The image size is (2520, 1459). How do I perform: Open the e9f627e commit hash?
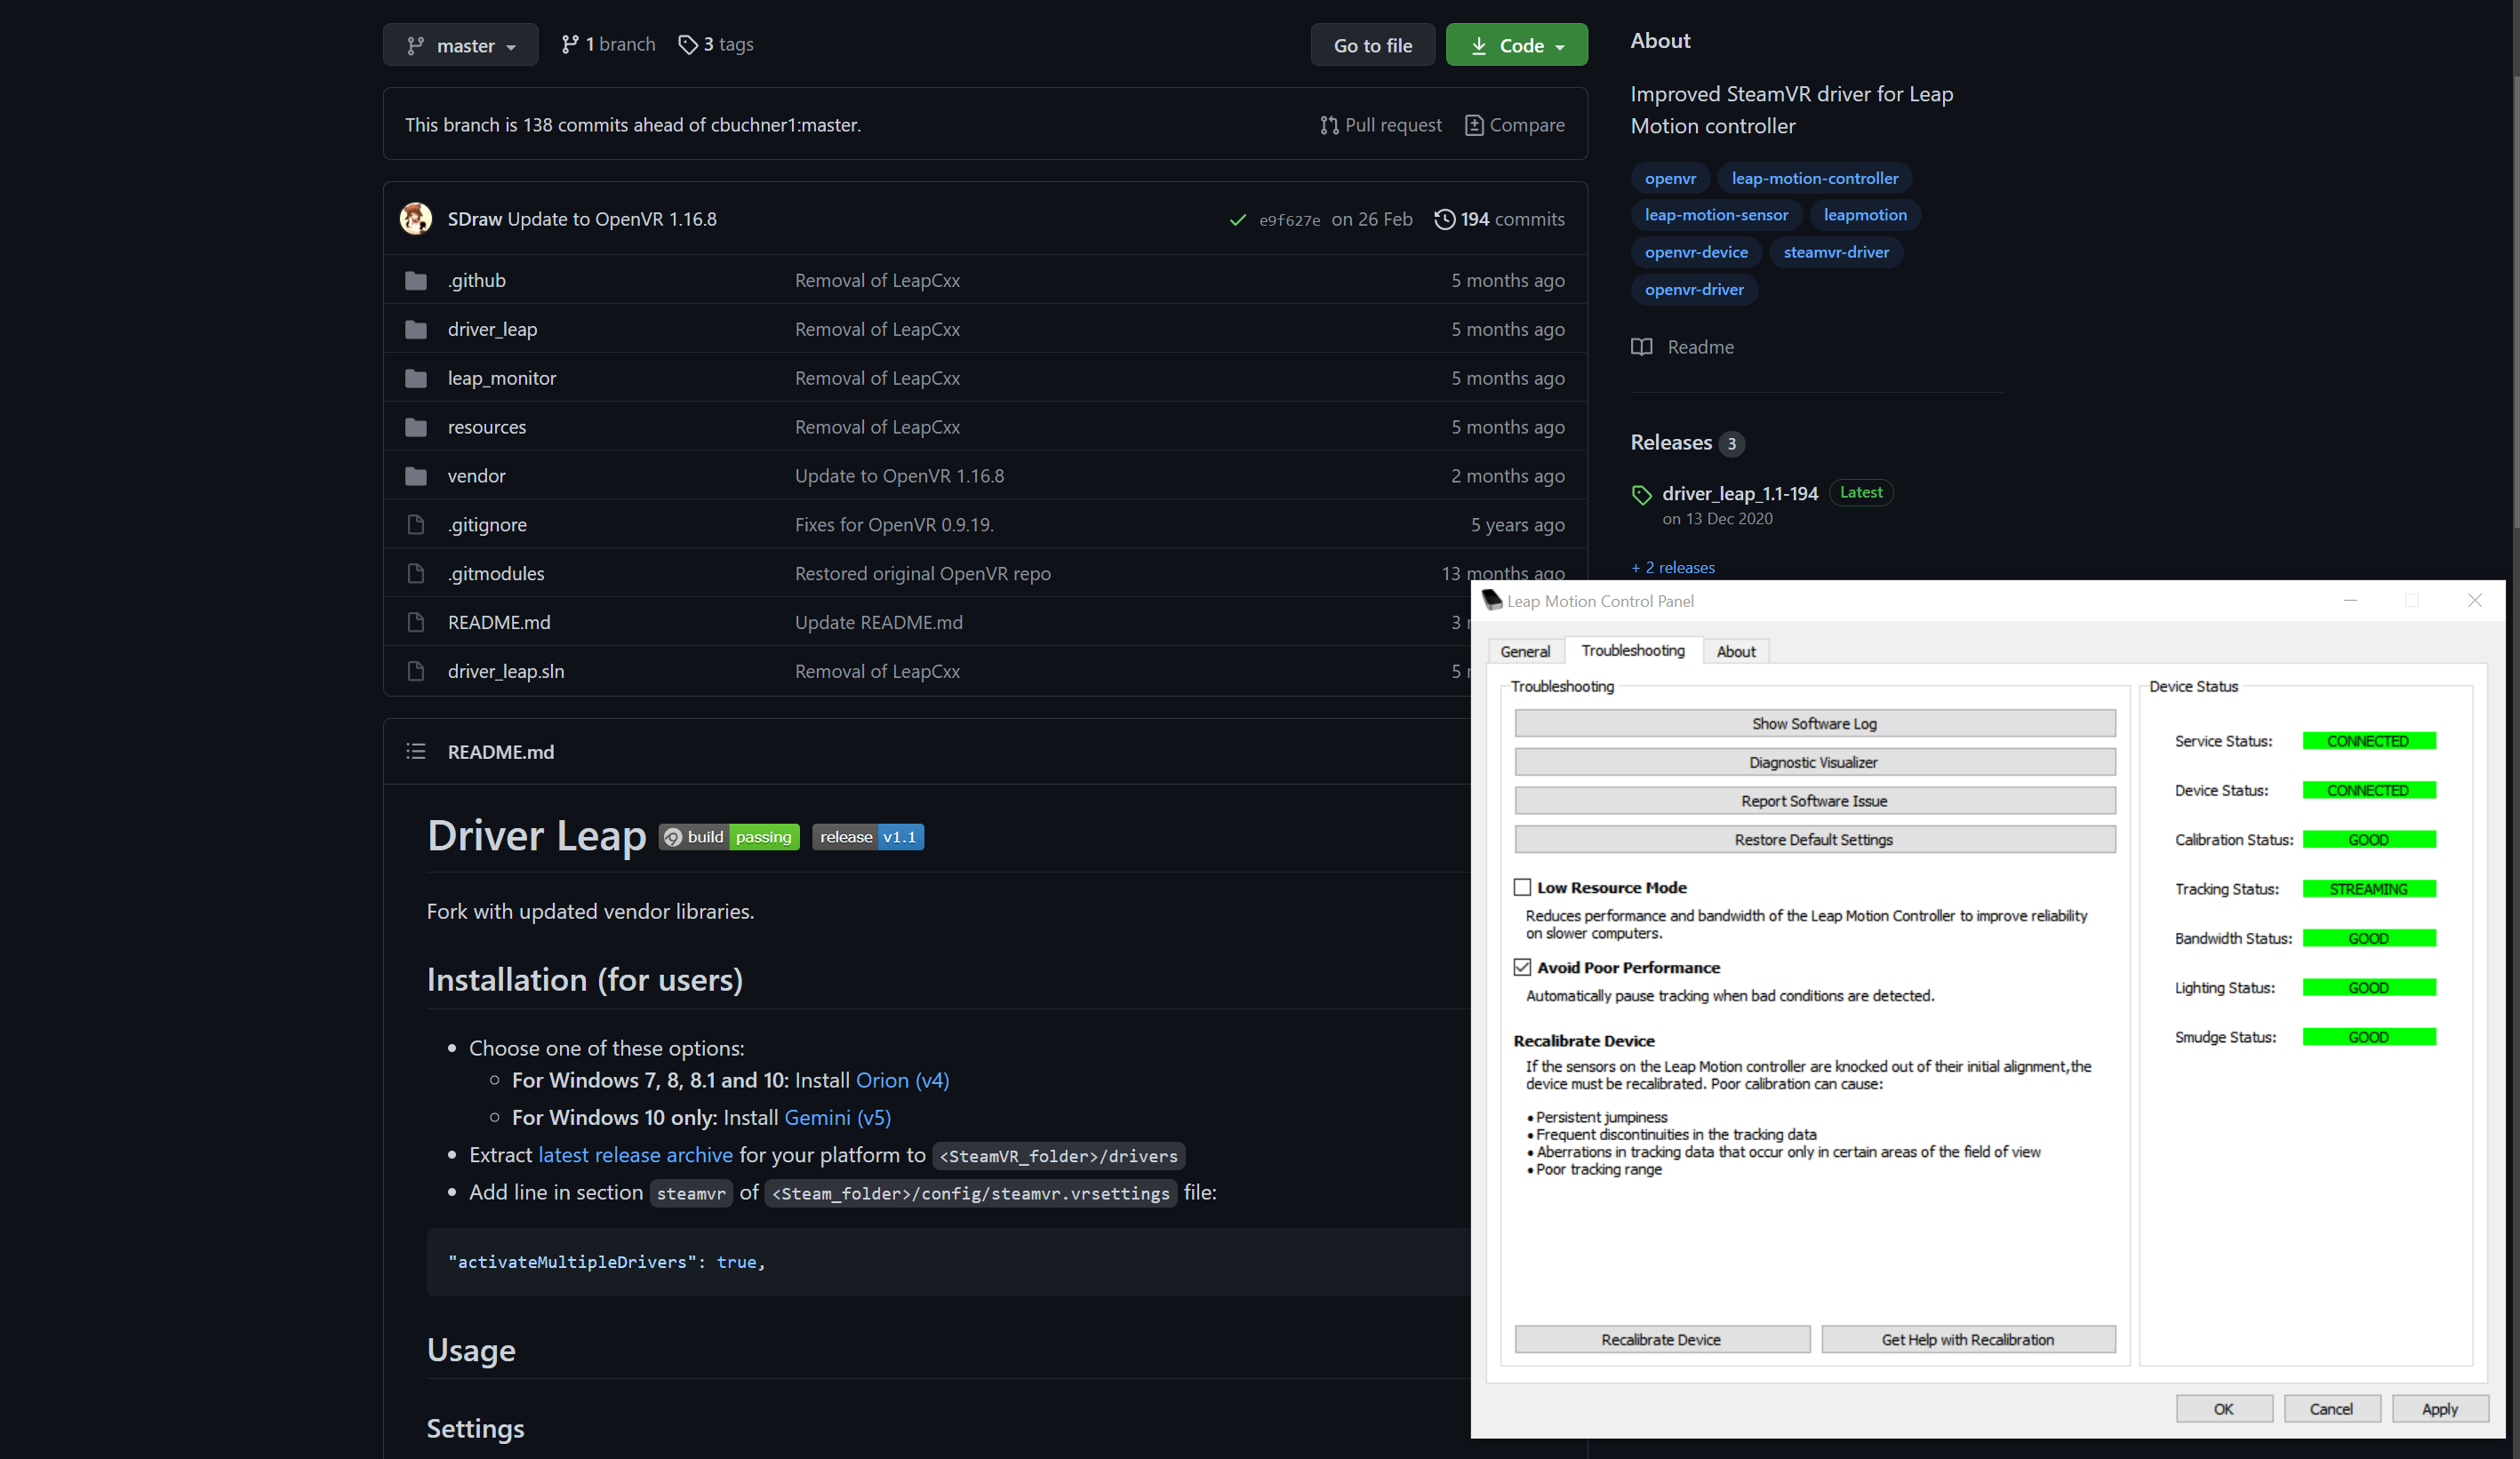click(x=1289, y=219)
